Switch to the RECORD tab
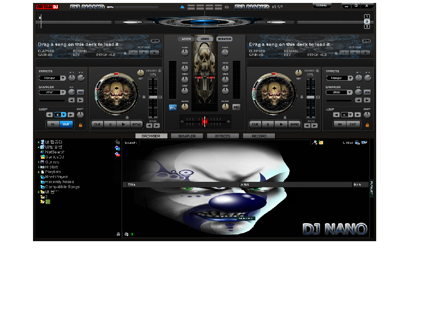This screenshot has height=321, width=428. click(259, 136)
